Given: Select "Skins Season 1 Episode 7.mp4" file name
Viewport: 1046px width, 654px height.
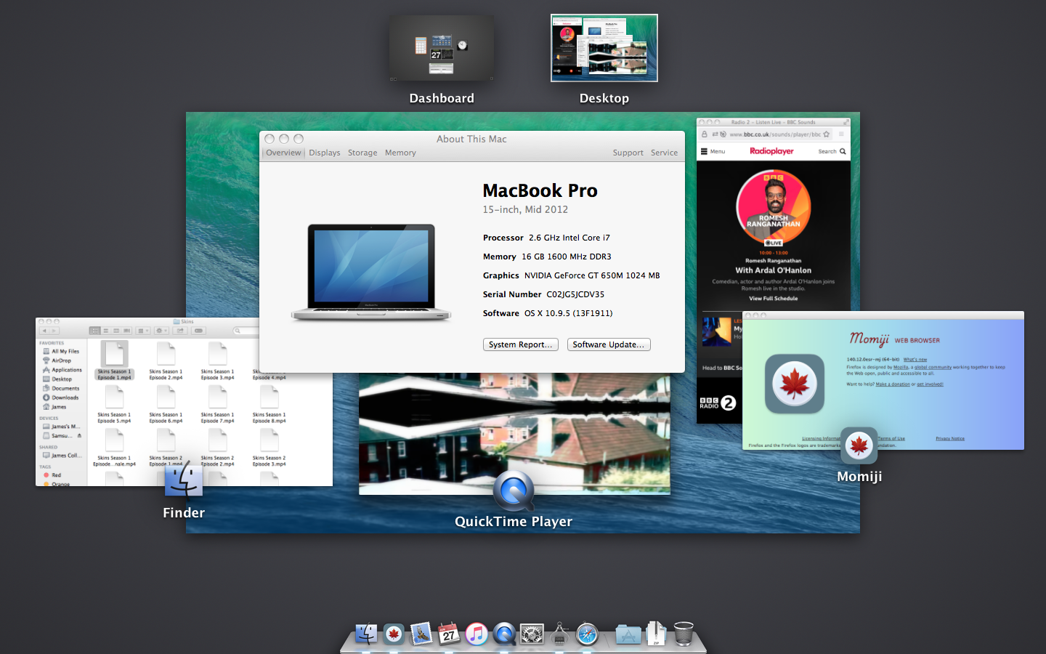Looking at the screenshot, I should click(218, 418).
